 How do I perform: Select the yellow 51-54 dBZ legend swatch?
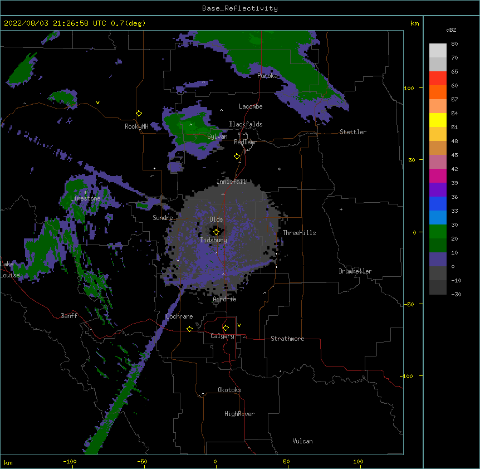tap(438, 120)
